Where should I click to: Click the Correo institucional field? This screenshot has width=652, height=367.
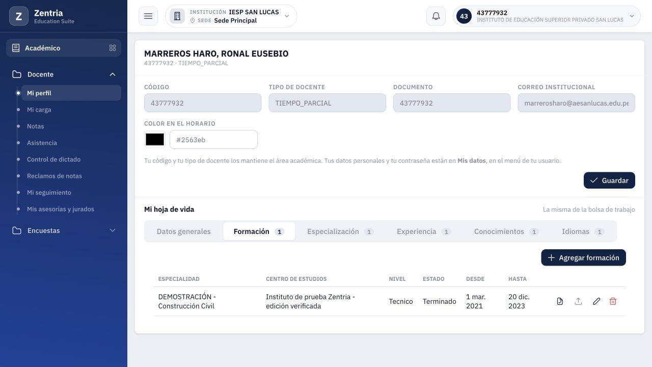pos(576,103)
